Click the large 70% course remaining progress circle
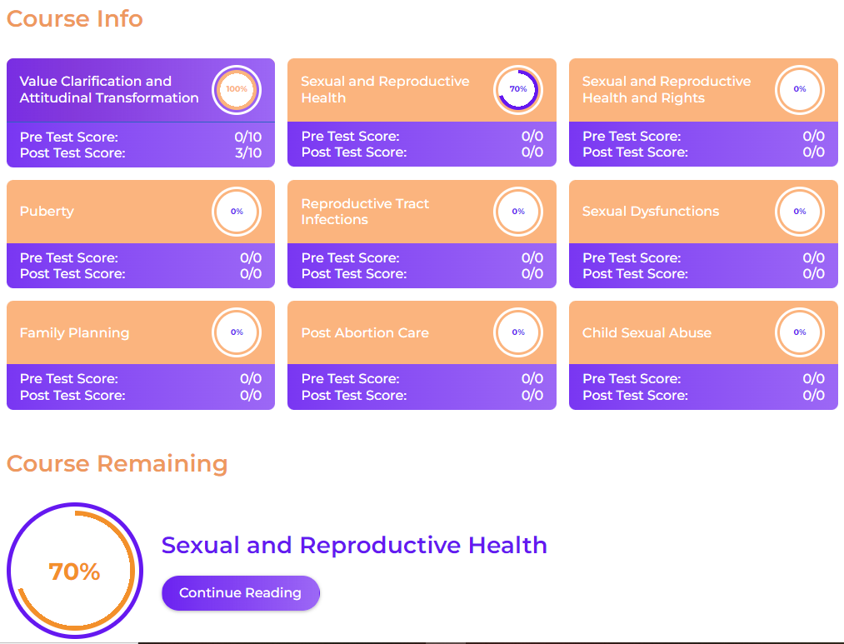Screen dimensions: 844x644 [74, 571]
